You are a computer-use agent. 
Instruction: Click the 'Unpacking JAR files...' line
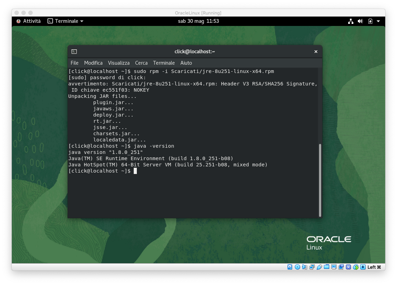102,96
